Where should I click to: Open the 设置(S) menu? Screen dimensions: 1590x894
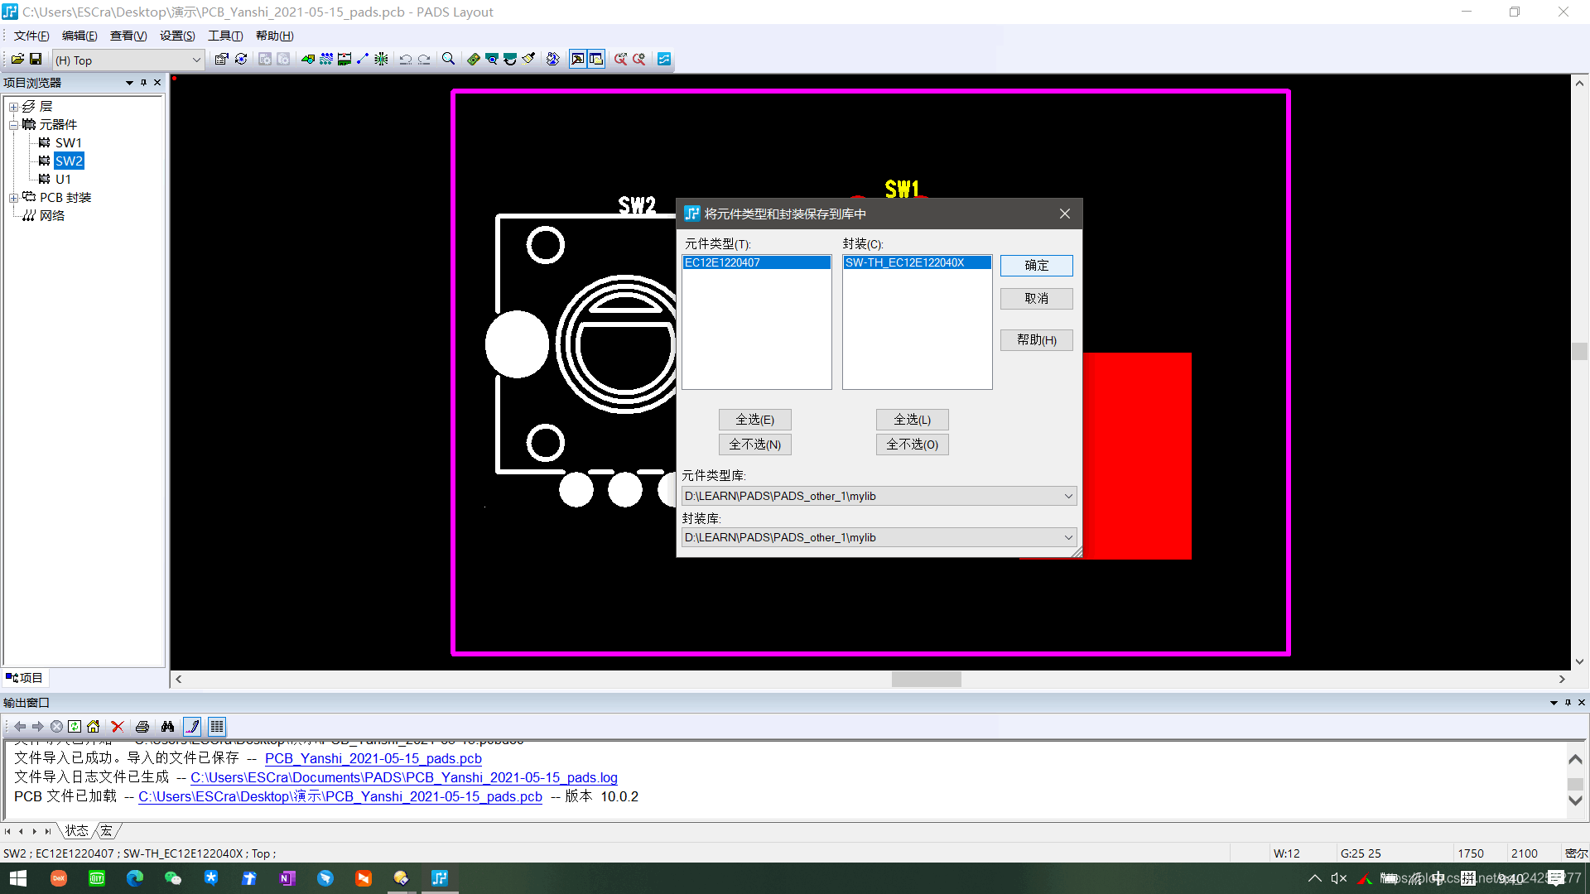(177, 36)
